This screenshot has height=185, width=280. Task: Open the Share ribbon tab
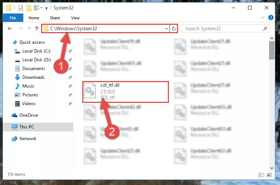(55, 18)
